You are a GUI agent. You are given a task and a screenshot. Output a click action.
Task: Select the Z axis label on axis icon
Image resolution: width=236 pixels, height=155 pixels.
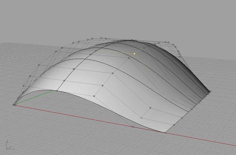point(7,141)
